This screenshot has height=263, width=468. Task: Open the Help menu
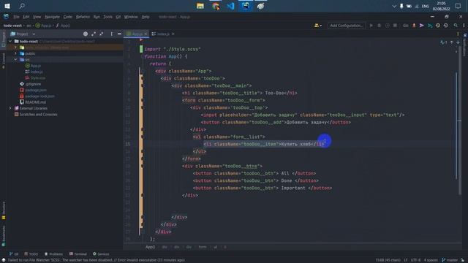coord(146,17)
